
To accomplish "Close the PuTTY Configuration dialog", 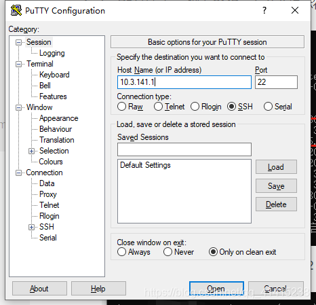I will coord(295,10).
